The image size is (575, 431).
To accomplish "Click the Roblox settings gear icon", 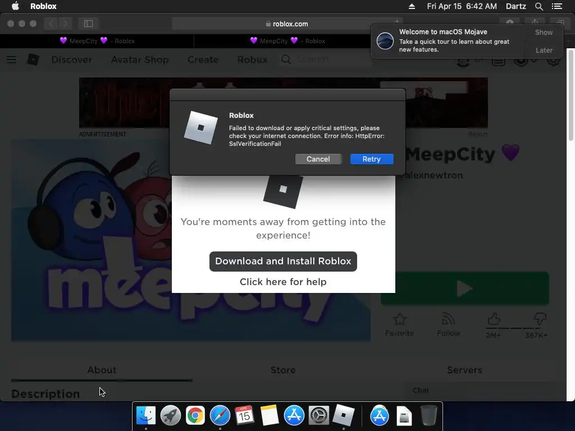I will (x=553, y=59).
